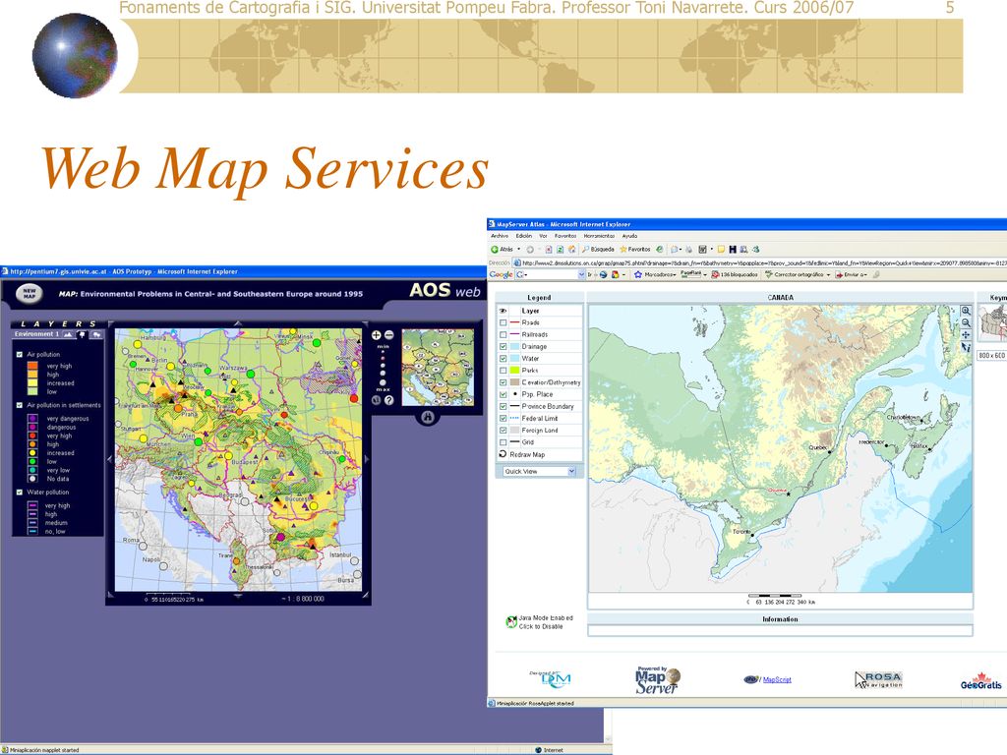Click the ROSA Navigation logo
Image resolution: width=1007 pixels, height=755 pixels.
878,680
